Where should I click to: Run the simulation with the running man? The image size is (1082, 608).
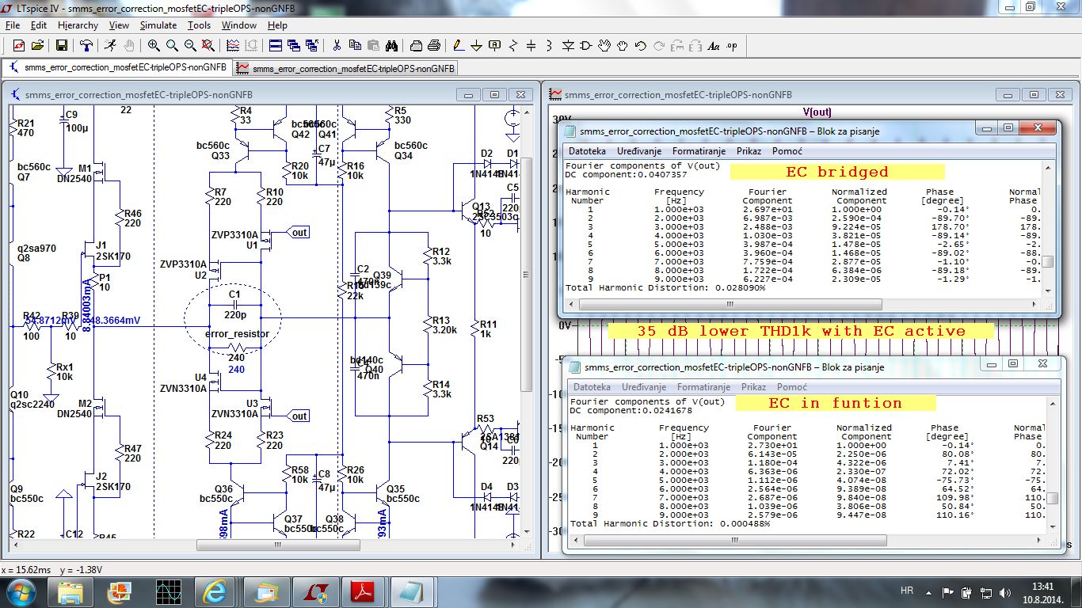coord(110,46)
